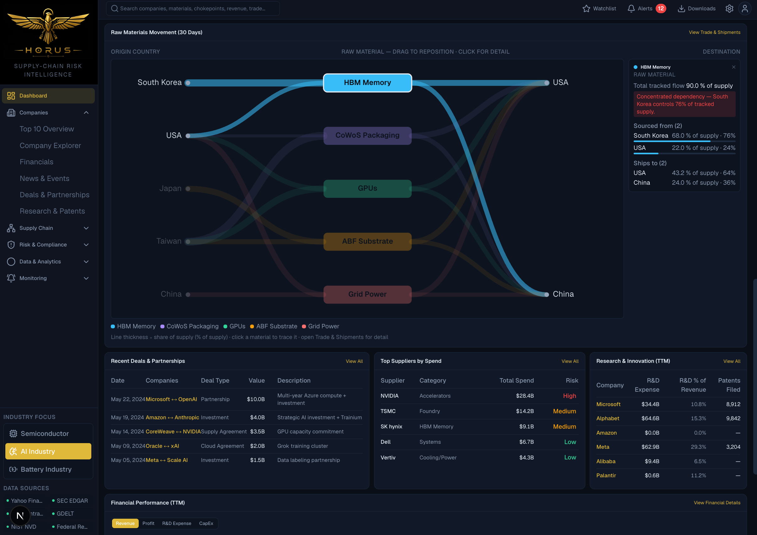Image resolution: width=757 pixels, height=535 pixels.
Task: Click the SEC EDGAR data source
Action: pos(70,501)
